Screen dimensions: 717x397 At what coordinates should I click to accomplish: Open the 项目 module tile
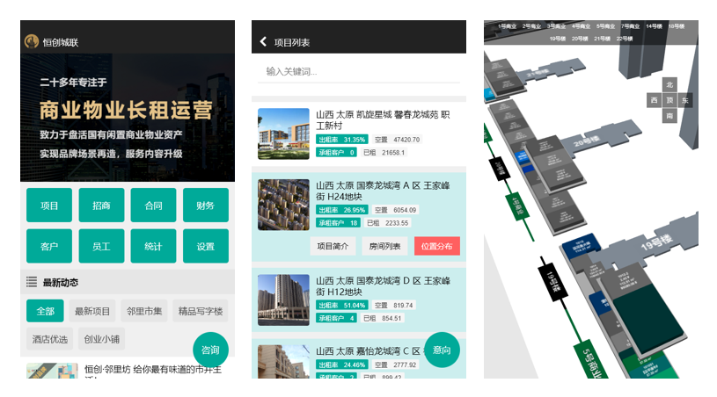click(x=49, y=206)
